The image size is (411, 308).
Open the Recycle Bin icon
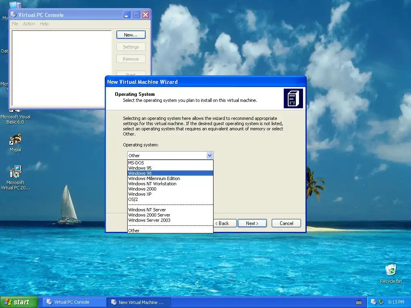pyautogui.click(x=391, y=274)
